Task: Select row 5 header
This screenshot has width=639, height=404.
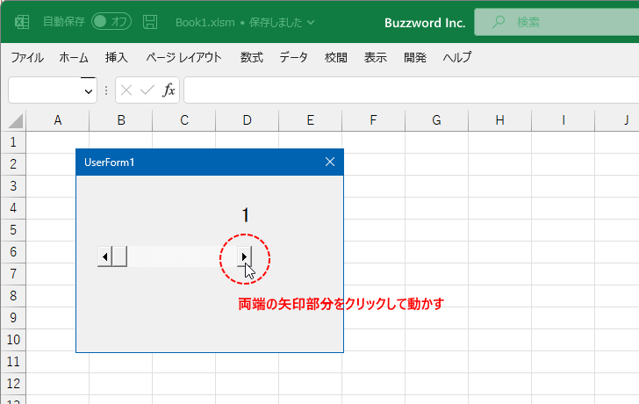Action: [x=13, y=230]
